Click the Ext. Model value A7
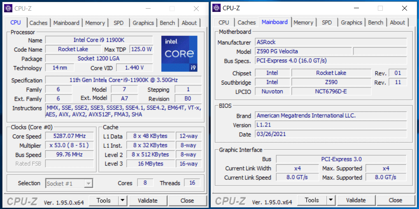Image resolution: width=419 pixels, height=209 pixels. (x=125, y=99)
